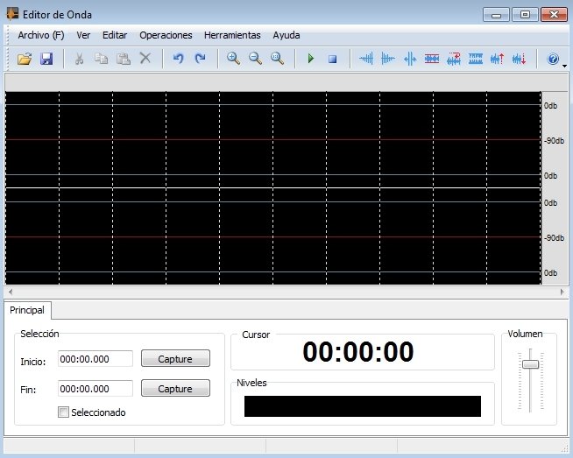The image size is (573, 458).
Task: Click the blue blocky waveform icon
Action: coord(476,59)
